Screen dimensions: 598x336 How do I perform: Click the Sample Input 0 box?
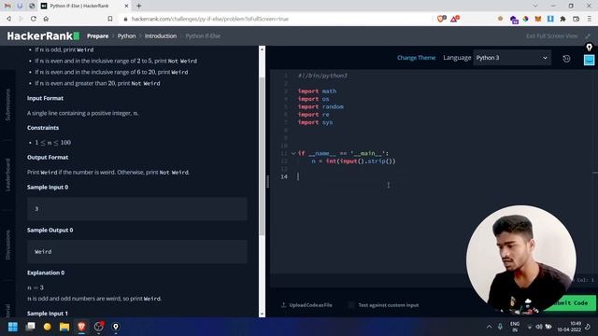[x=137, y=209]
